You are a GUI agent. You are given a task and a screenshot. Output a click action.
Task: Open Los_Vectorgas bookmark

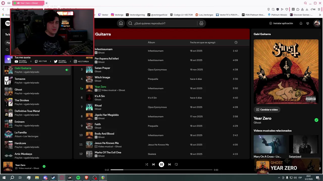(x=204, y=15)
